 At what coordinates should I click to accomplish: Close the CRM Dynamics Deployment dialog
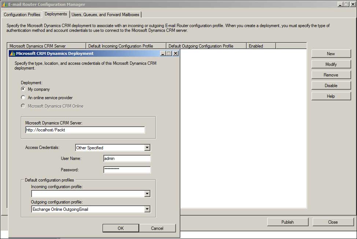coord(175,53)
